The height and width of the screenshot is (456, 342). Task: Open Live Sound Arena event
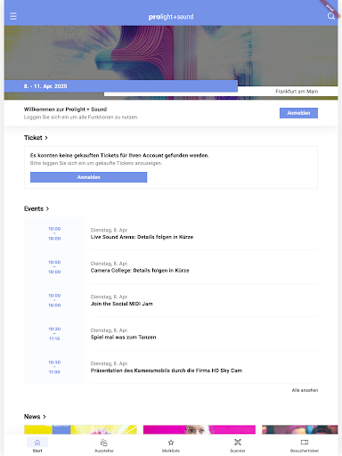click(171, 233)
